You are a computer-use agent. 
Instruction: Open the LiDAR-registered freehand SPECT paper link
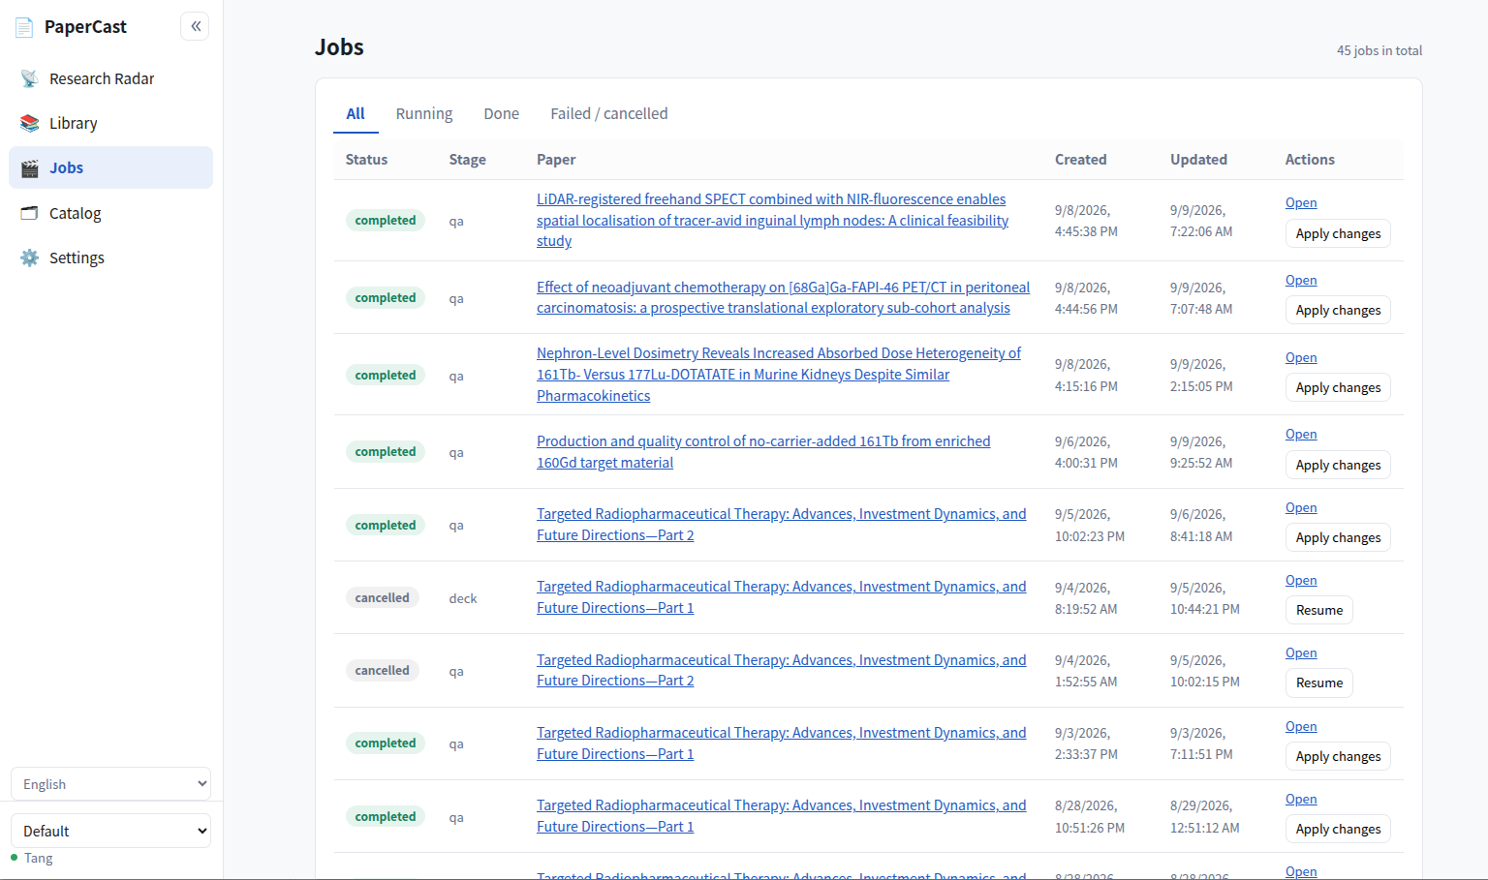tap(772, 220)
